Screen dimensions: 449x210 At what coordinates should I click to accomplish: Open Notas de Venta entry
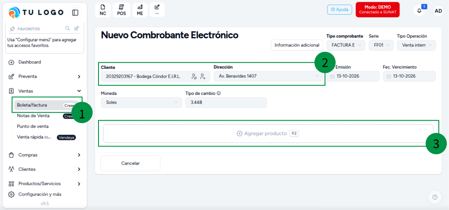(x=33, y=116)
